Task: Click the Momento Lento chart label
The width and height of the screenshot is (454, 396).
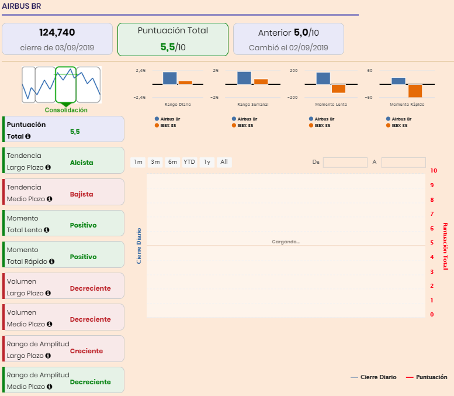Action: coord(331,104)
